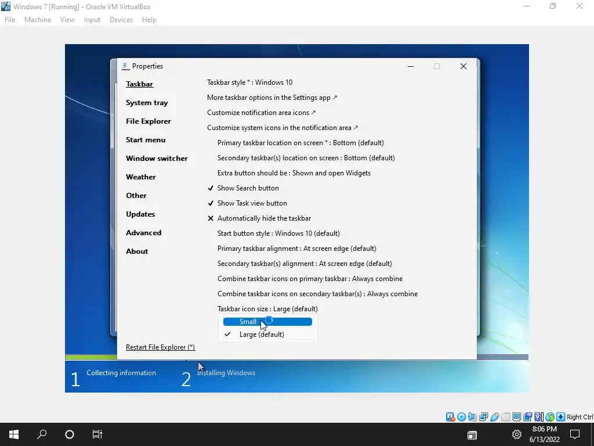Open the Advanced section
Screen dimensions: 594x446
[144, 233]
